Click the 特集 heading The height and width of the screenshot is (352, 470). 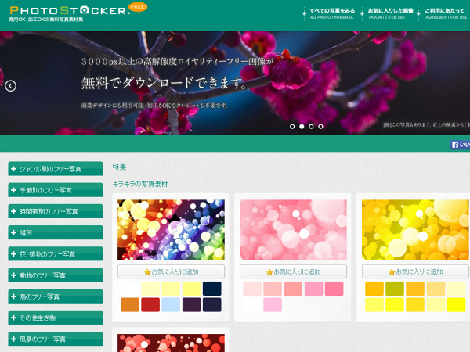point(119,167)
